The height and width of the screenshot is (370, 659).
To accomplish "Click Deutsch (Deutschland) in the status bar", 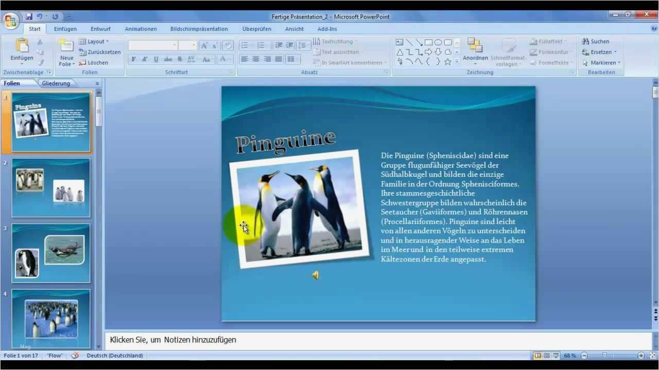I will coord(115,355).
